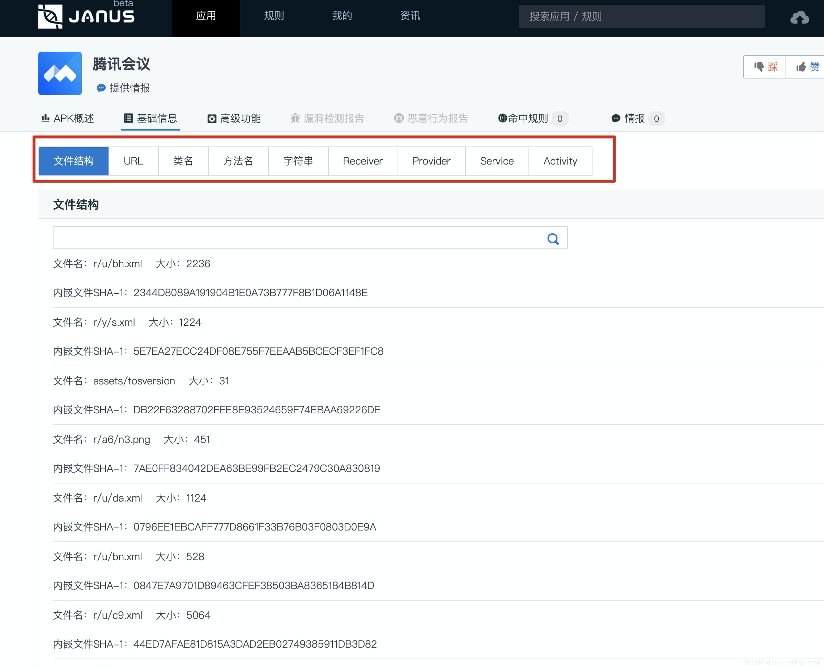Click the thumbs-up 赞 button
The width and height of the screenshot is (824, 669).
tap(807, 67)
